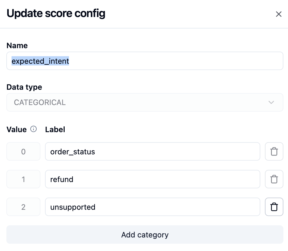This screenshot has height=251, width=288.
Task: Add a new category row
Action: 145,235
